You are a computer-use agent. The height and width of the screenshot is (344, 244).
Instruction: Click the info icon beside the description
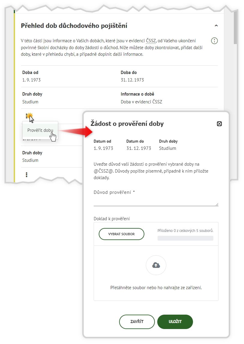click(214, 41)
